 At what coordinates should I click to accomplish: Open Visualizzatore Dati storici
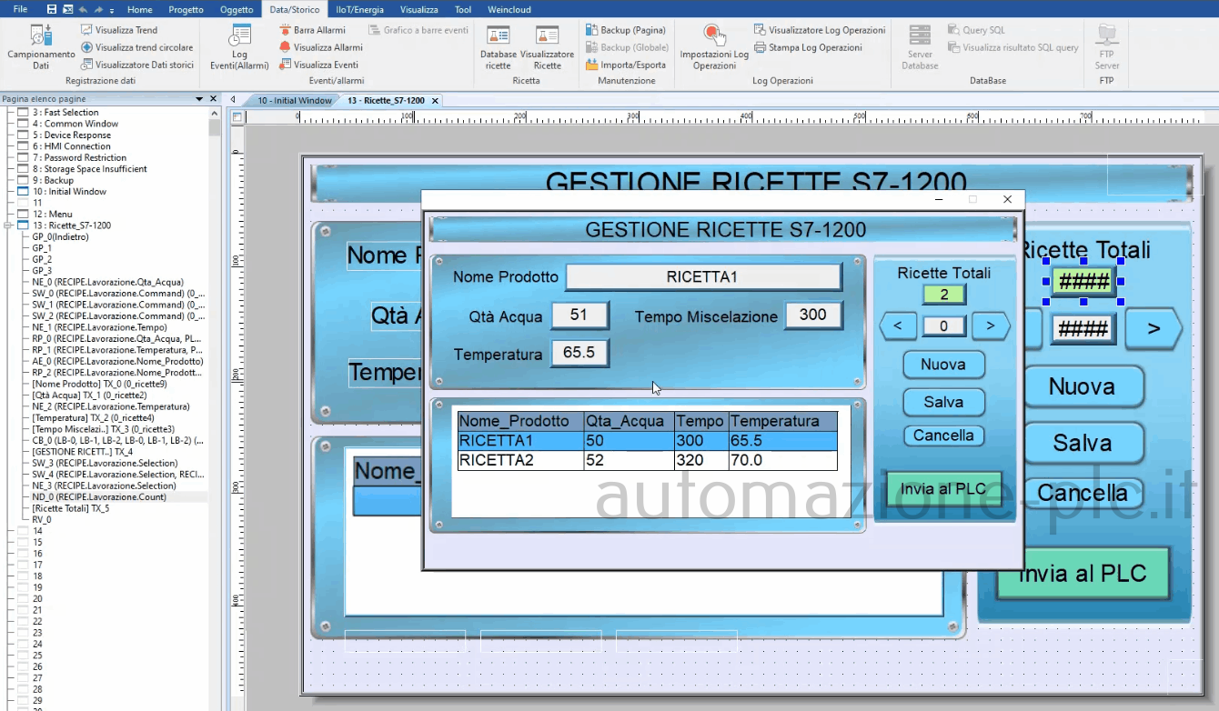coord(137,65)
